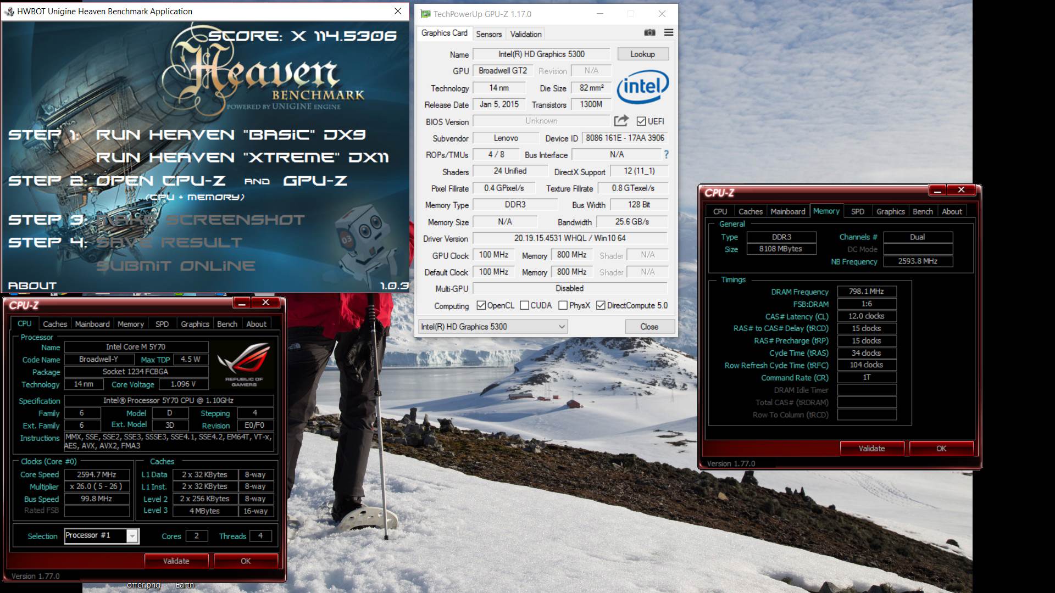Select CPU tab in the CPU-Z Memory window
The height and width of the screenshot is (593, 1055).
pos(720,211)
